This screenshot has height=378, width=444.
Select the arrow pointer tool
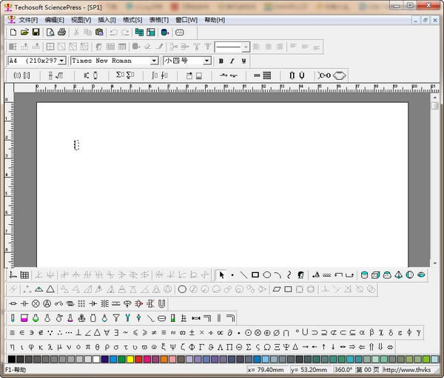click(221, 274)
